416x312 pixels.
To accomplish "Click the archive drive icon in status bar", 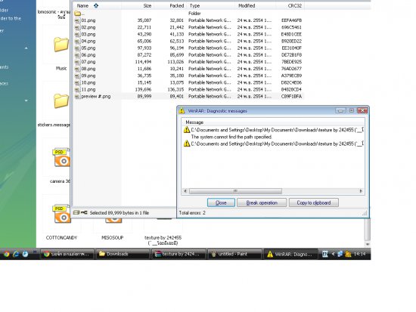I will (x=76, y=212).
